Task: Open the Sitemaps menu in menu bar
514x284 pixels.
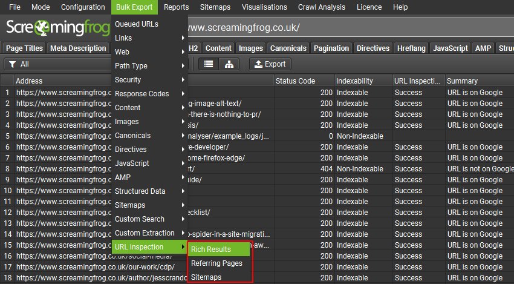Action: click(215, 7)
